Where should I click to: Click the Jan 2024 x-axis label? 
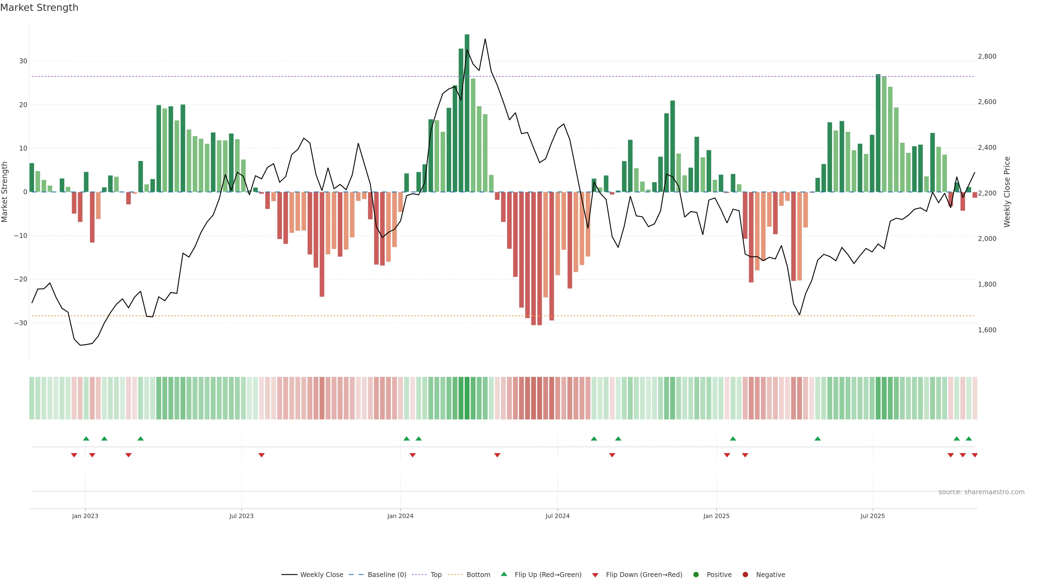click(400, 516)
